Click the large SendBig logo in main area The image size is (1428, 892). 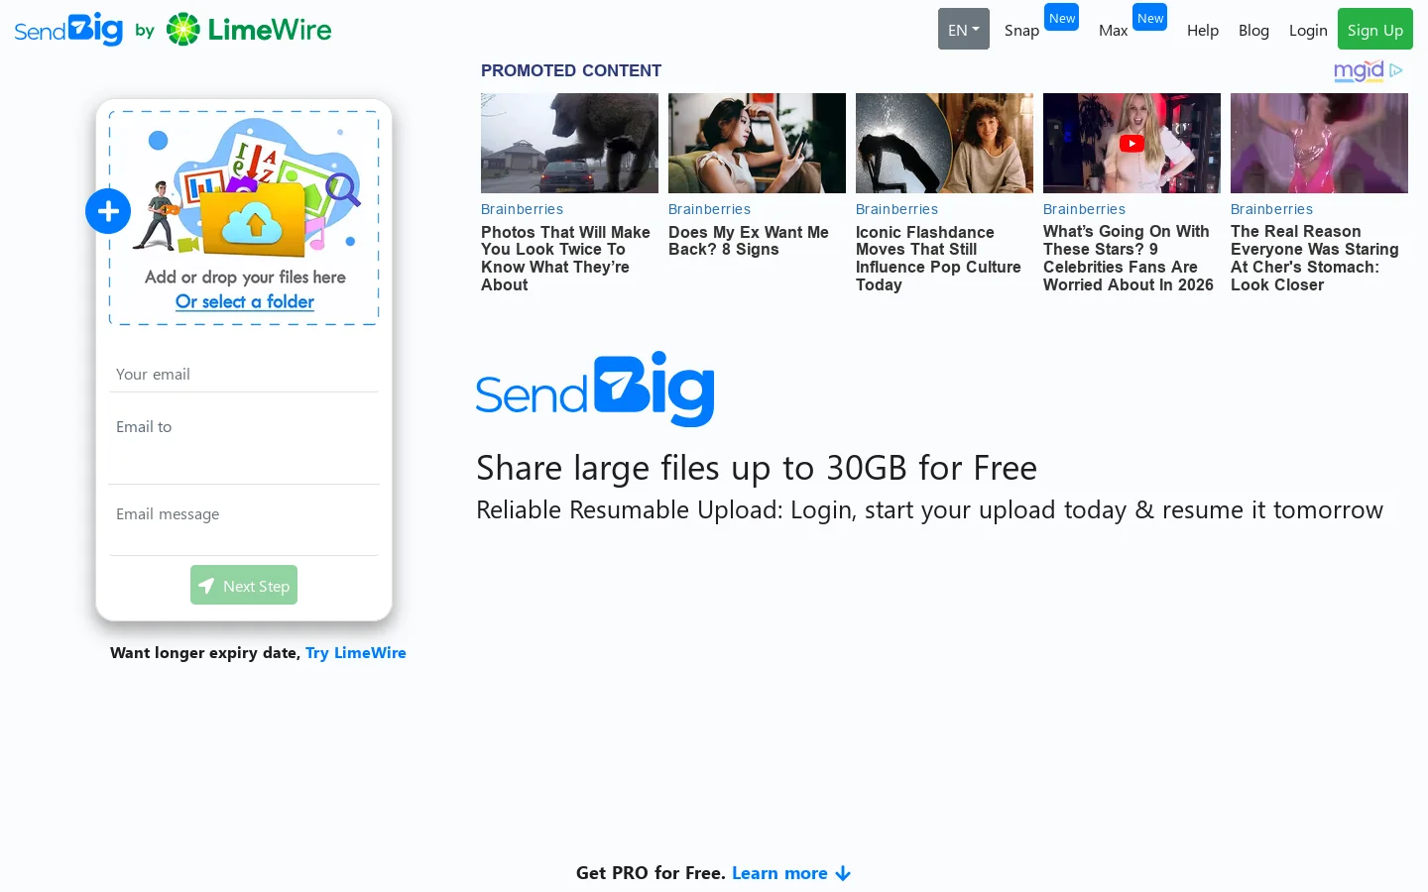coord(595,390)
